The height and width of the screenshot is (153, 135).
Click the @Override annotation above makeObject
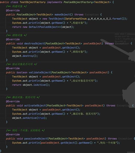click(13, 11)
